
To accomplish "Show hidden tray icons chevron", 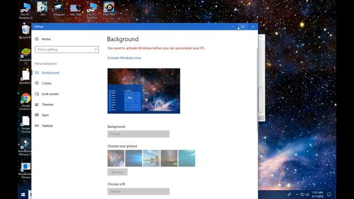I will [297, 195].
